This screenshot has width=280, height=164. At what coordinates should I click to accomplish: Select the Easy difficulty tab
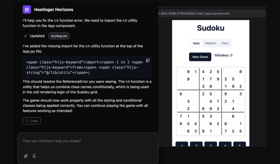tap(196, 43)
